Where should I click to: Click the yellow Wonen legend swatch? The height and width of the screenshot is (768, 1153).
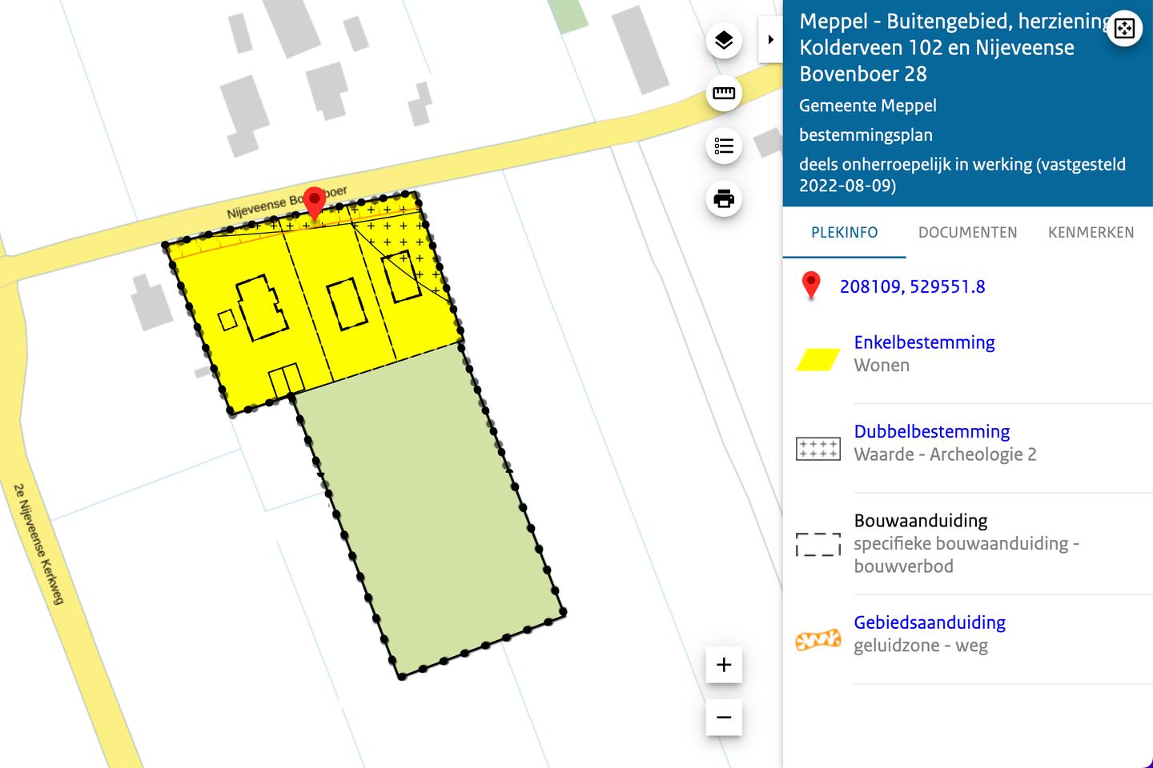coord(818,360)
